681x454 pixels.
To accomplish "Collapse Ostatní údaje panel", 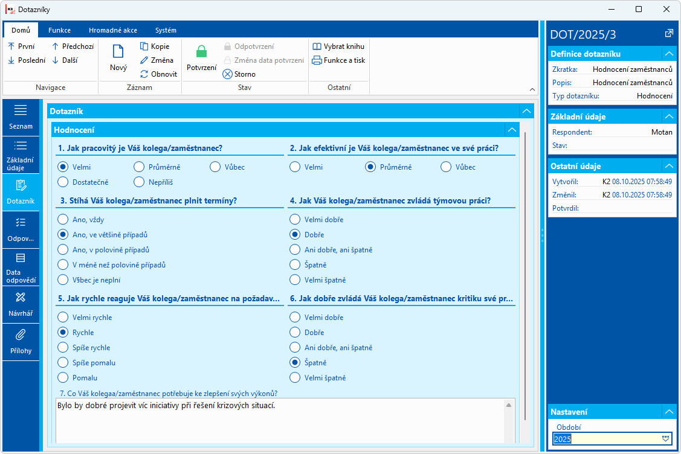I will 669,166.
